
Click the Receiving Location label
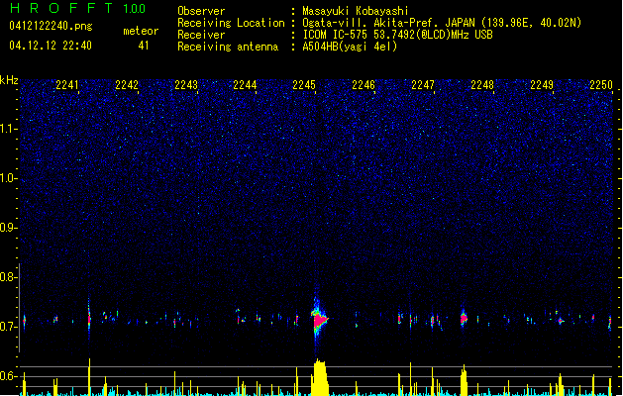click(231, 23)
